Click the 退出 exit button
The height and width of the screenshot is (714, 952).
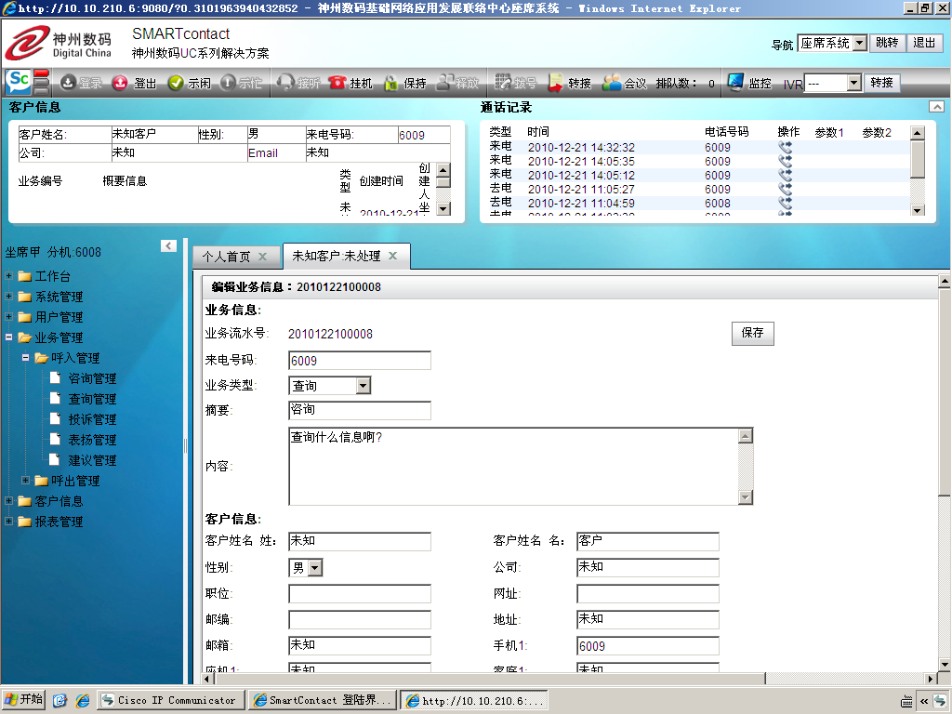pos(924,43)
